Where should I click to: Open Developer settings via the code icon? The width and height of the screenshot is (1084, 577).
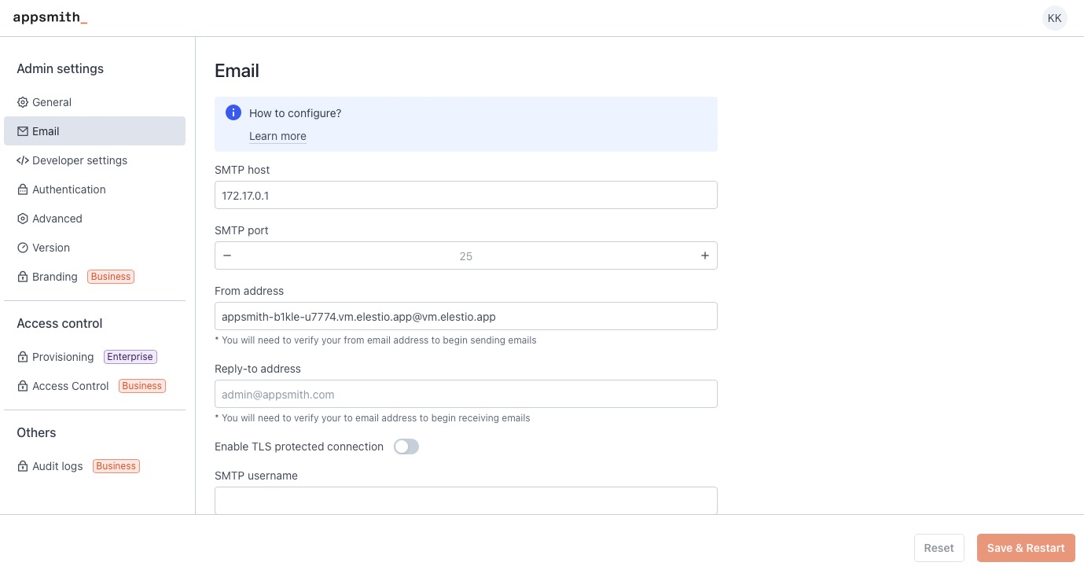tap(22, 160)
